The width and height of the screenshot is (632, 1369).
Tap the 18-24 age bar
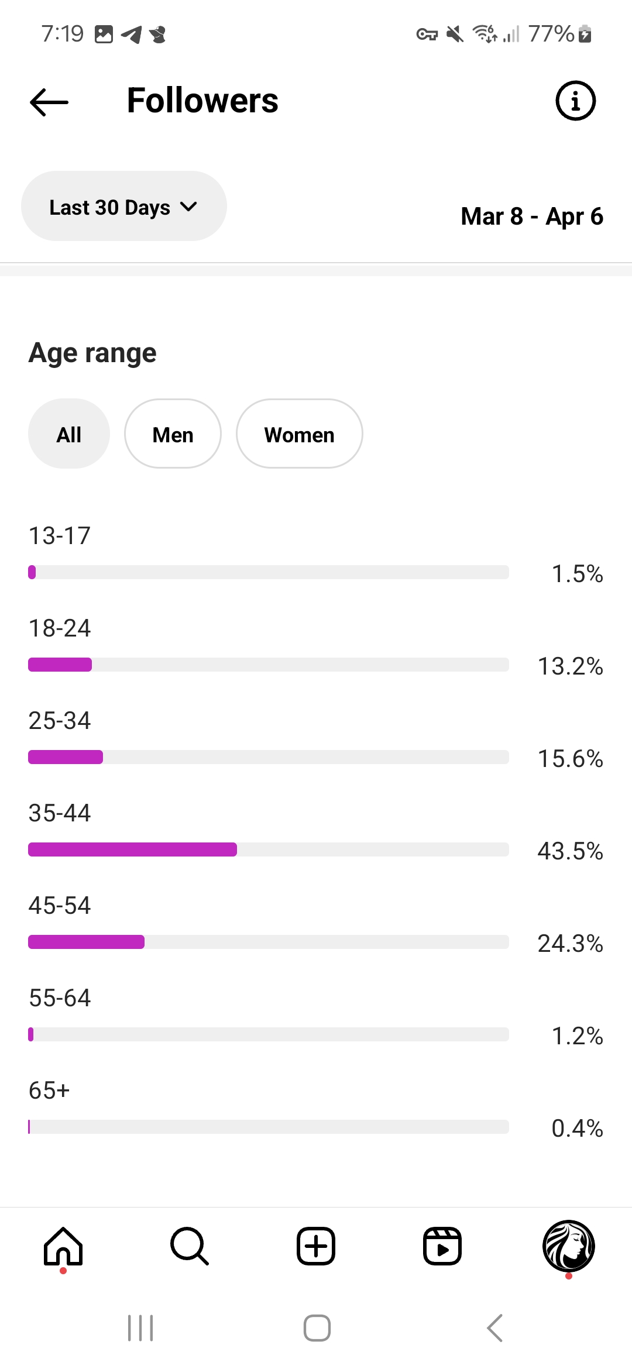point(269,665)
